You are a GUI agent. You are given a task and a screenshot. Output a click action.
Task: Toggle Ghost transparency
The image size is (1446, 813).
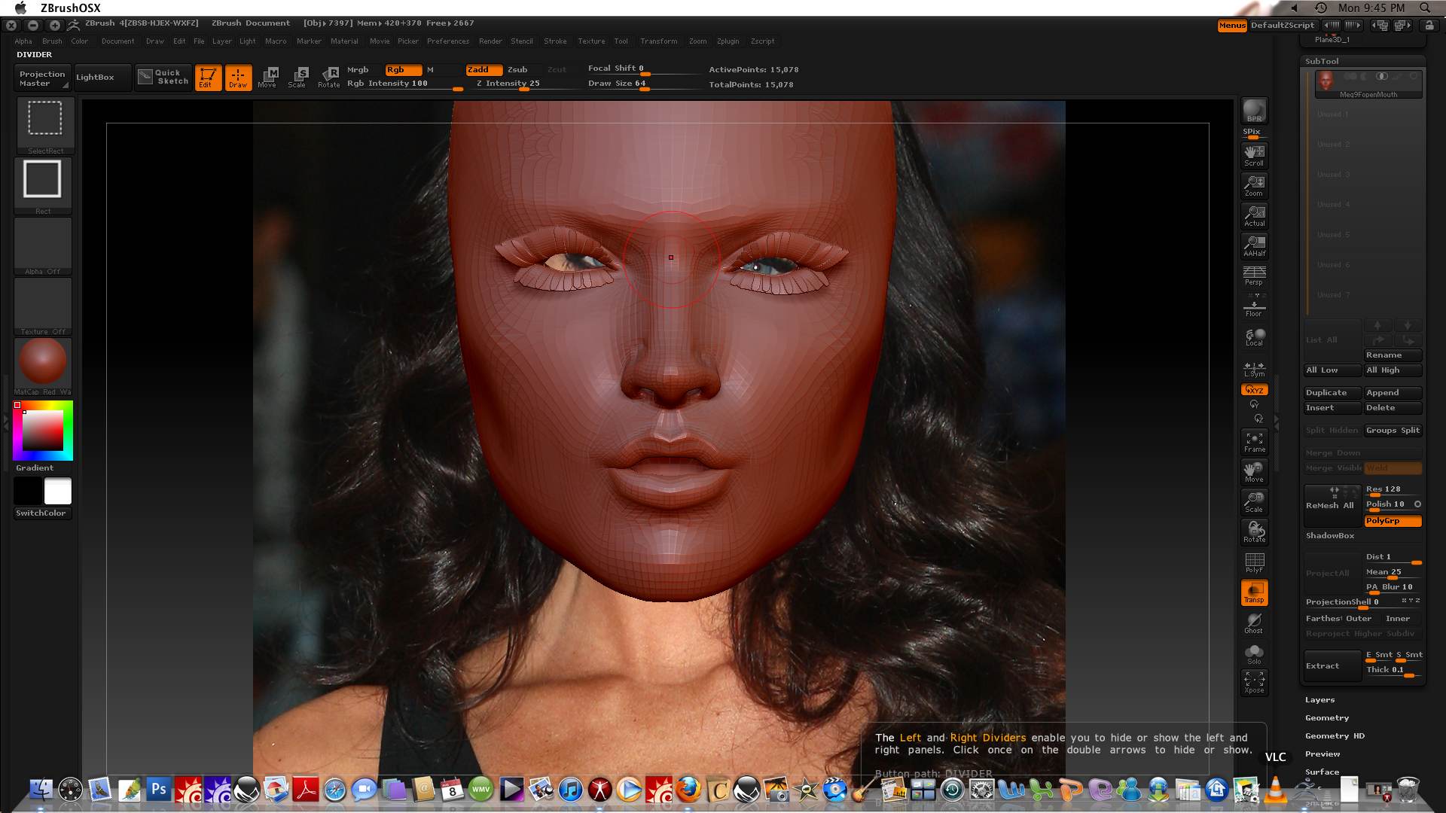(x=1254, y=623)
